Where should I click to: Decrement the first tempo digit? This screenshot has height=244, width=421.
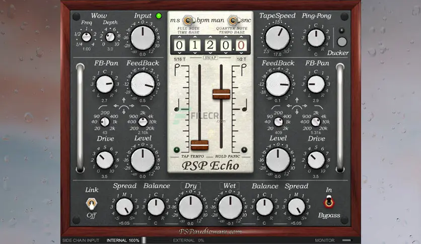179,53
